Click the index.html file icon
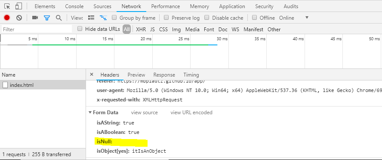 click(5, 85)
